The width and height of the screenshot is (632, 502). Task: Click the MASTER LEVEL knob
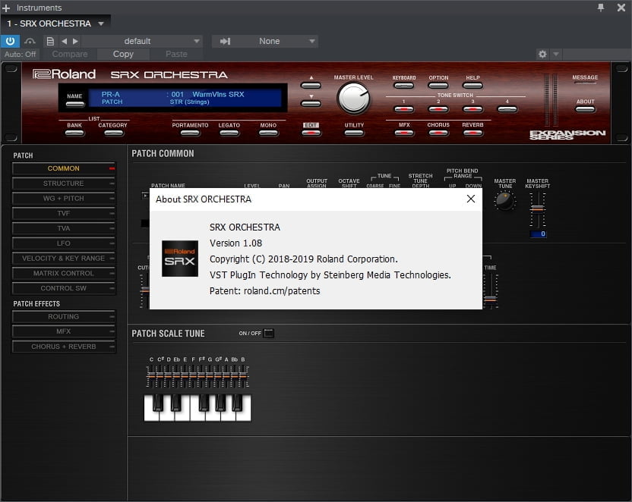(x=353, y=99)
